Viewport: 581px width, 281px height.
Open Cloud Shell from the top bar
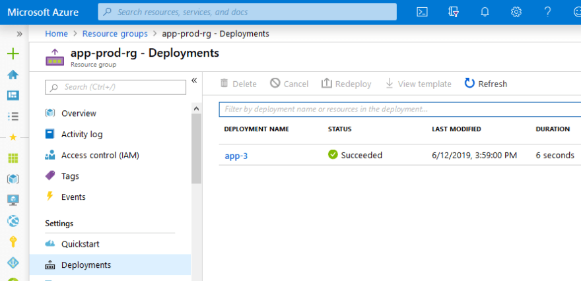[x=422, y=12]
